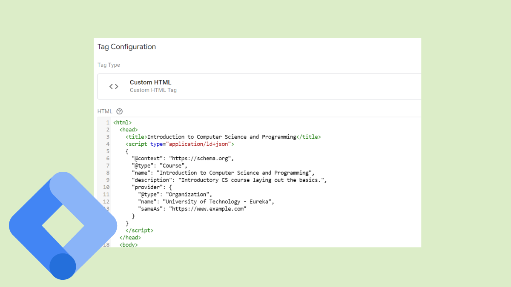Click the "name": "Introduction to Computer Science" JSON line

click(x=223, y=173)
